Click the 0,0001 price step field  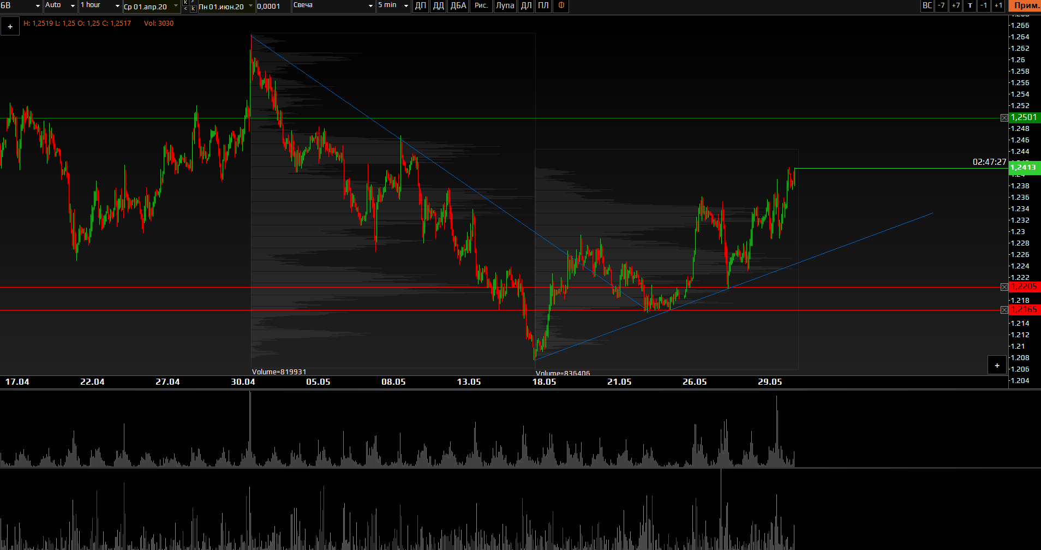pyautogui.click(x=272, y=7)
